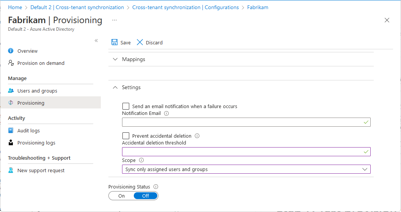
Task: Collapse the sidebar with double chevron
Action: point(96,41)
